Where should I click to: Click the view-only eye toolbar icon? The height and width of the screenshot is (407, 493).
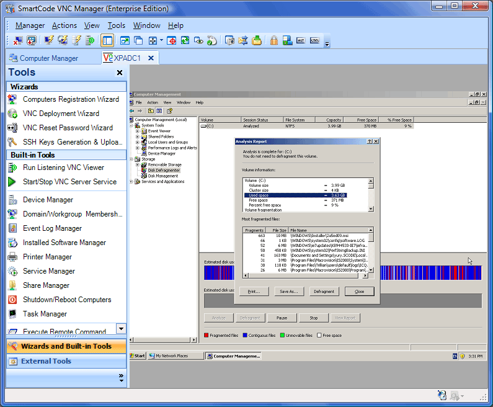198,40
